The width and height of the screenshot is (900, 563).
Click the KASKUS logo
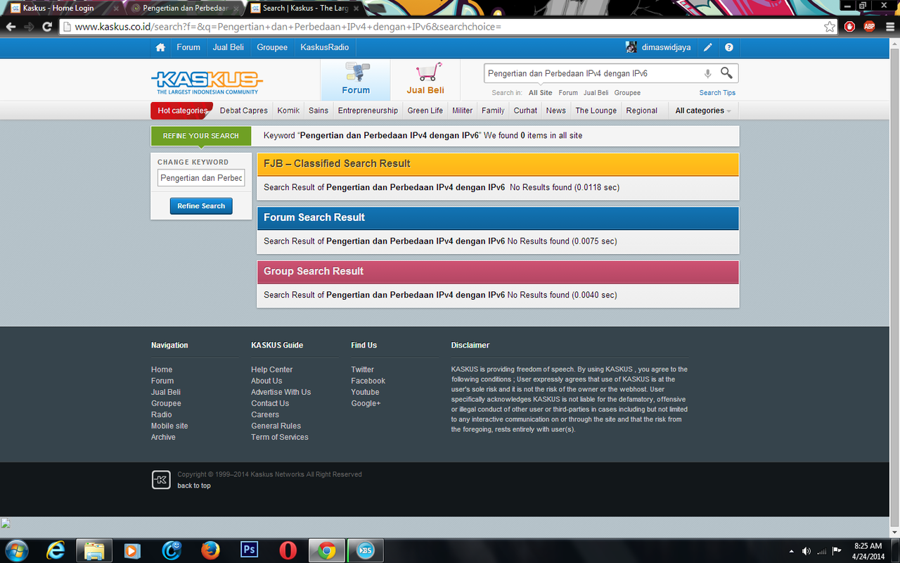click(207, 82)
